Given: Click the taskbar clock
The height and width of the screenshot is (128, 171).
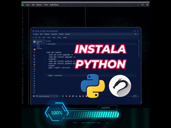Looking at the screenshot, I should [x=134, y=96].
